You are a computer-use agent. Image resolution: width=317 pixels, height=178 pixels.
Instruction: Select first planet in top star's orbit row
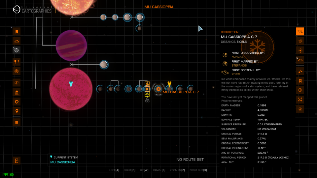point(103,17)
